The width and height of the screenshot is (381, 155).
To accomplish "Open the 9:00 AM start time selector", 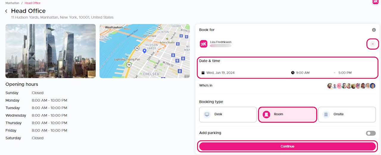I will click(x=303, y=73).
